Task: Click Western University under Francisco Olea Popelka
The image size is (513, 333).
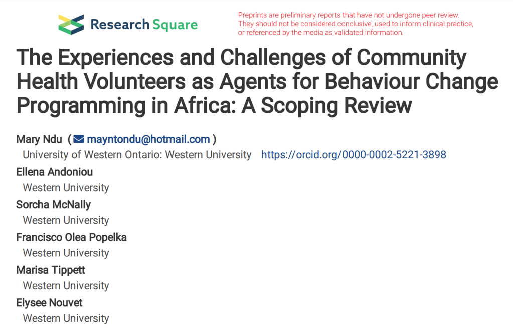Action: pyautogui.click(x=66, y=253)
